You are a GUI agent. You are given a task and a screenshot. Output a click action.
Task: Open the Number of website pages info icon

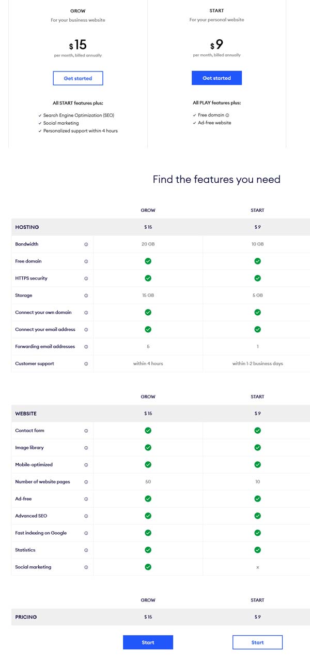tap(86, 481)
